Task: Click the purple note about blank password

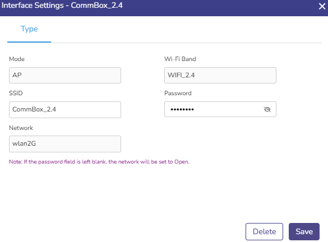Action: pos(99,162)
